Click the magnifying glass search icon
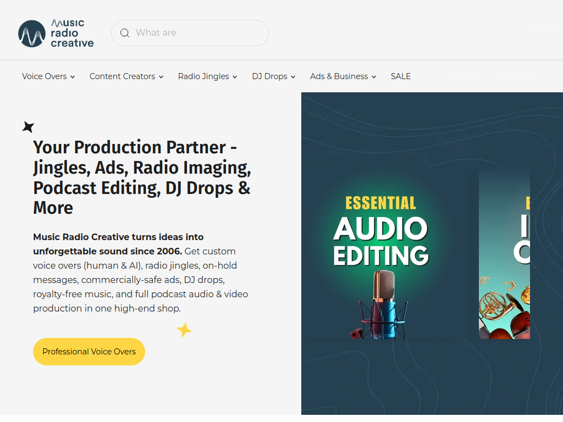The image size is (563, 422). point(125,33)
